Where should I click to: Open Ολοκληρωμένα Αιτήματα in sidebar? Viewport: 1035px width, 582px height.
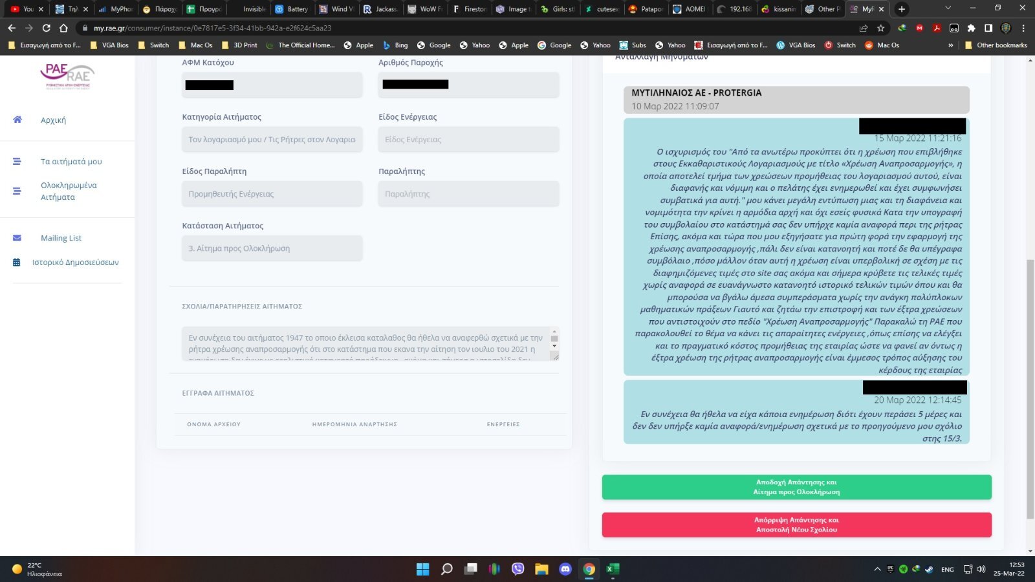click(69, 191)
